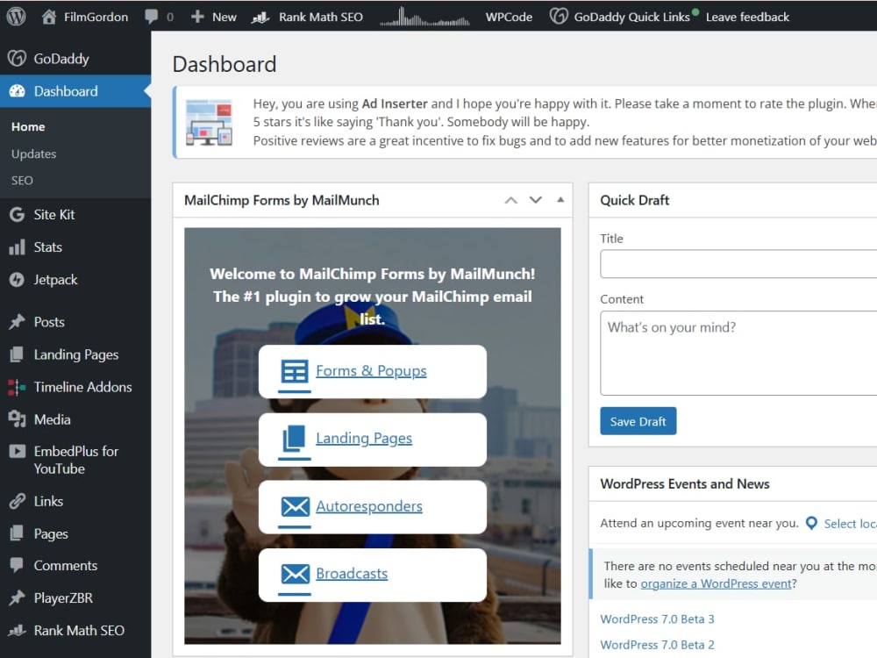Open New content menu label
Viewport: 877px width, 658px height.
pos(224,17)
